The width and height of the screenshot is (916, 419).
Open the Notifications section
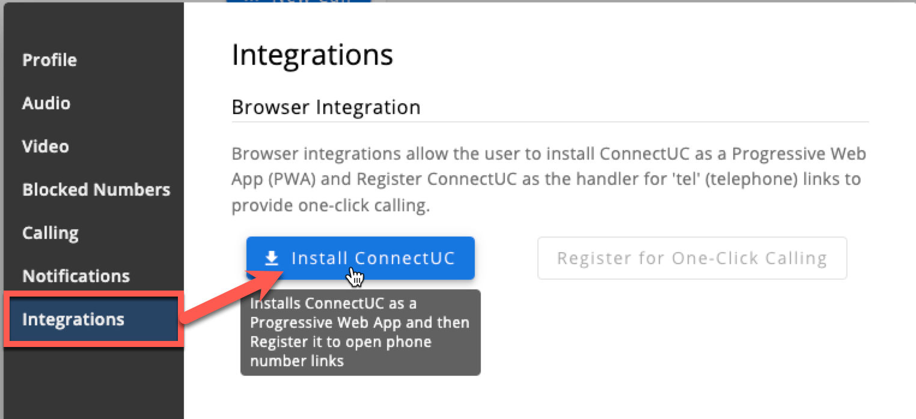pos(76,276)
